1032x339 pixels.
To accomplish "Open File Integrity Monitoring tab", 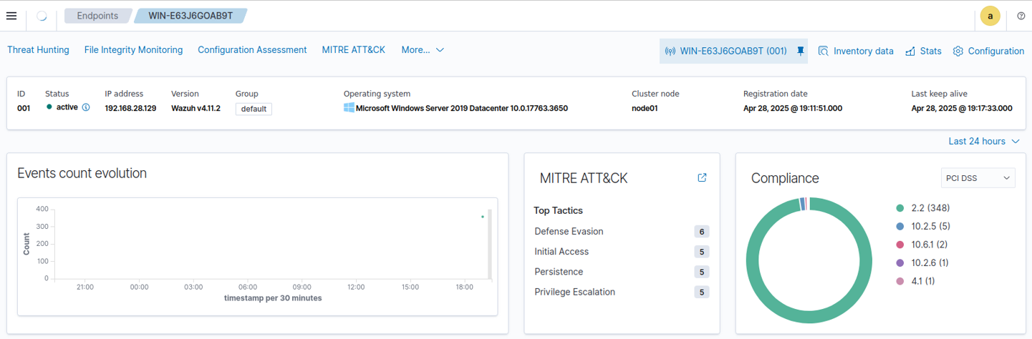I will click(x=133, y=49).
